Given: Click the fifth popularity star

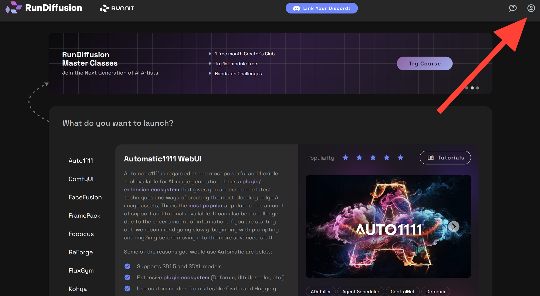Looking at the screenshot, I should [x=400, y=157].
